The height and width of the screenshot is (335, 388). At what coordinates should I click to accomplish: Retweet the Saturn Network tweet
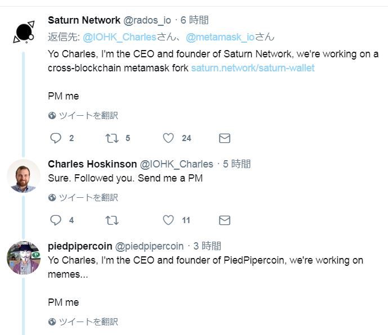click(x=112, y=138)
